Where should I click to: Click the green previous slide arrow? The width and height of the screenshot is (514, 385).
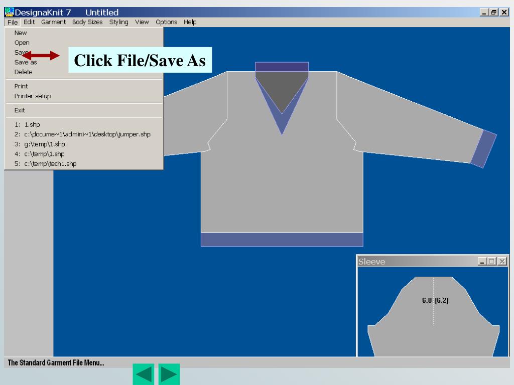point(143,374)
